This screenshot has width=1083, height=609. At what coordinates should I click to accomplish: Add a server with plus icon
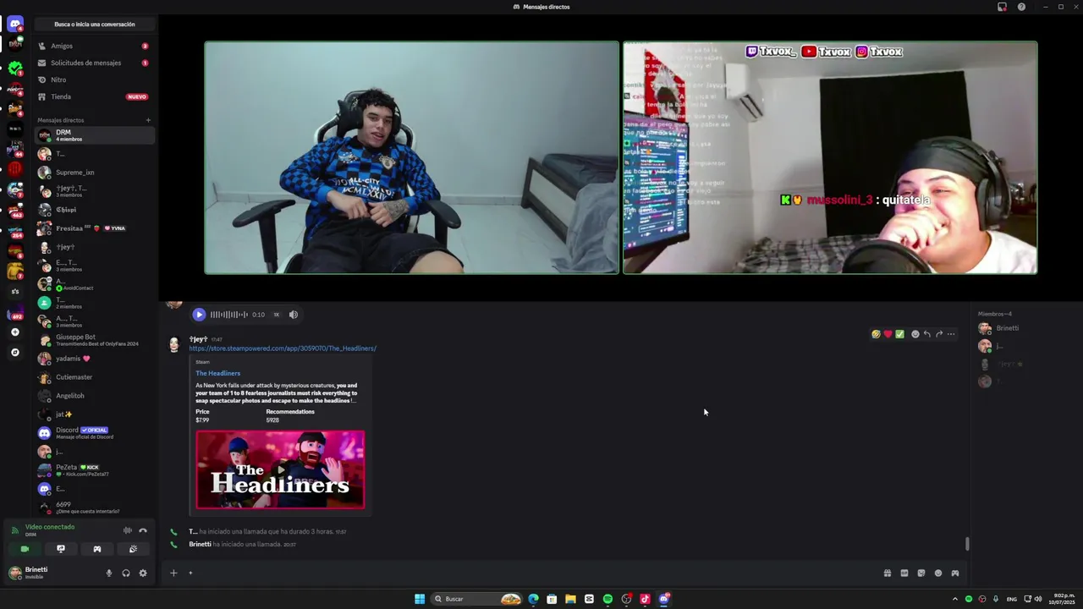(x=15, y=332)
